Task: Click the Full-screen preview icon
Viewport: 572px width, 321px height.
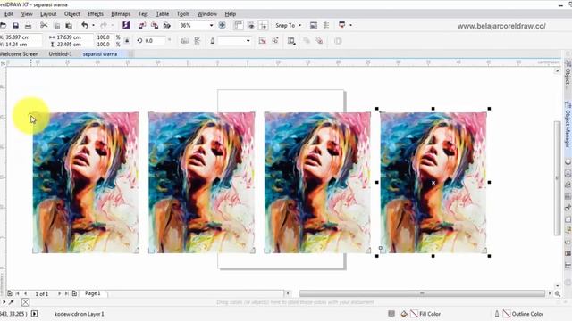Action: point(222,25)
